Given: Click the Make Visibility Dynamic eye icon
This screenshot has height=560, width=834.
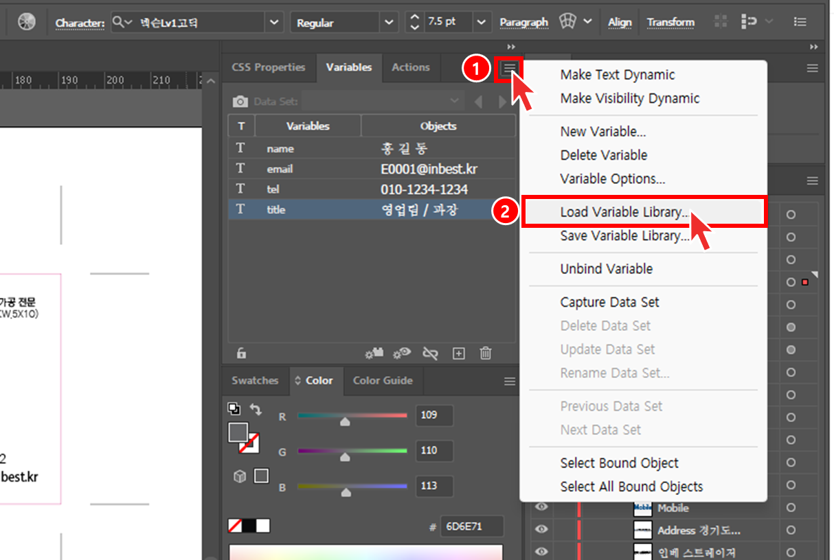Looking at the screenshot, I should click(x=402, y=353).
